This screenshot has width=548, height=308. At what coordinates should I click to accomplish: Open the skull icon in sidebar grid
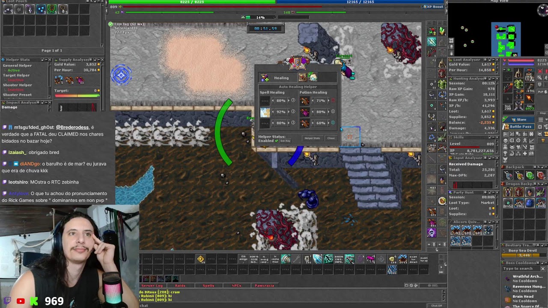(x=506, y=141)
